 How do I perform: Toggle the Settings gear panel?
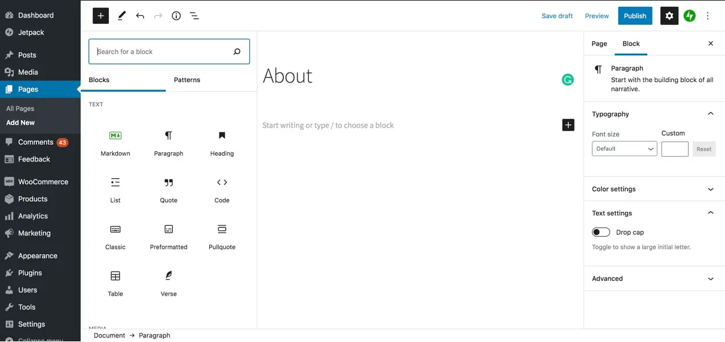coord(669,16)
